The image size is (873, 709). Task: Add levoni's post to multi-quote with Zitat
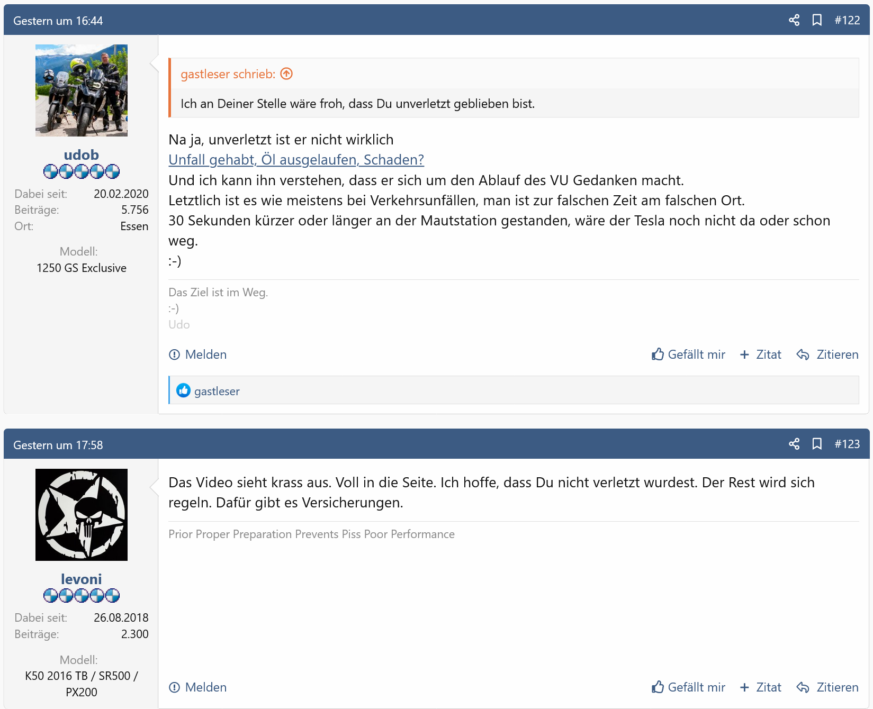pyautogui.click(x=760, y=687)
